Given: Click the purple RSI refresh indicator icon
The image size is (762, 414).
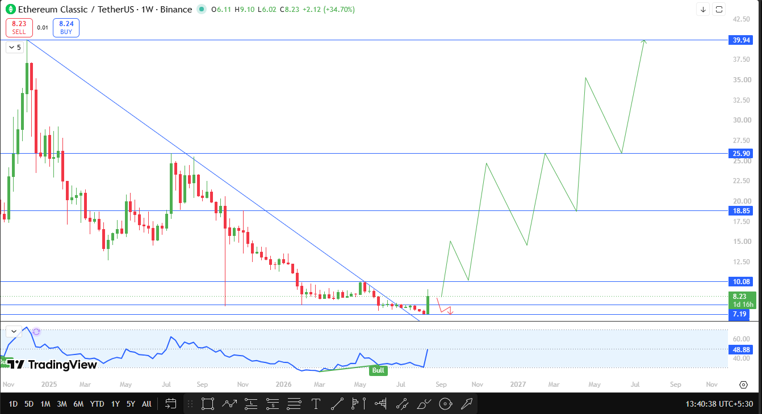Looking at the screenshot, I should [x=36, y=331].
